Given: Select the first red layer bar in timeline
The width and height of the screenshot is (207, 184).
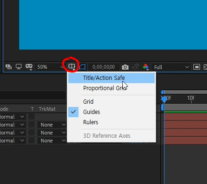Looking at the screenshot, I should pyautogui.click(x=186, y=117).
